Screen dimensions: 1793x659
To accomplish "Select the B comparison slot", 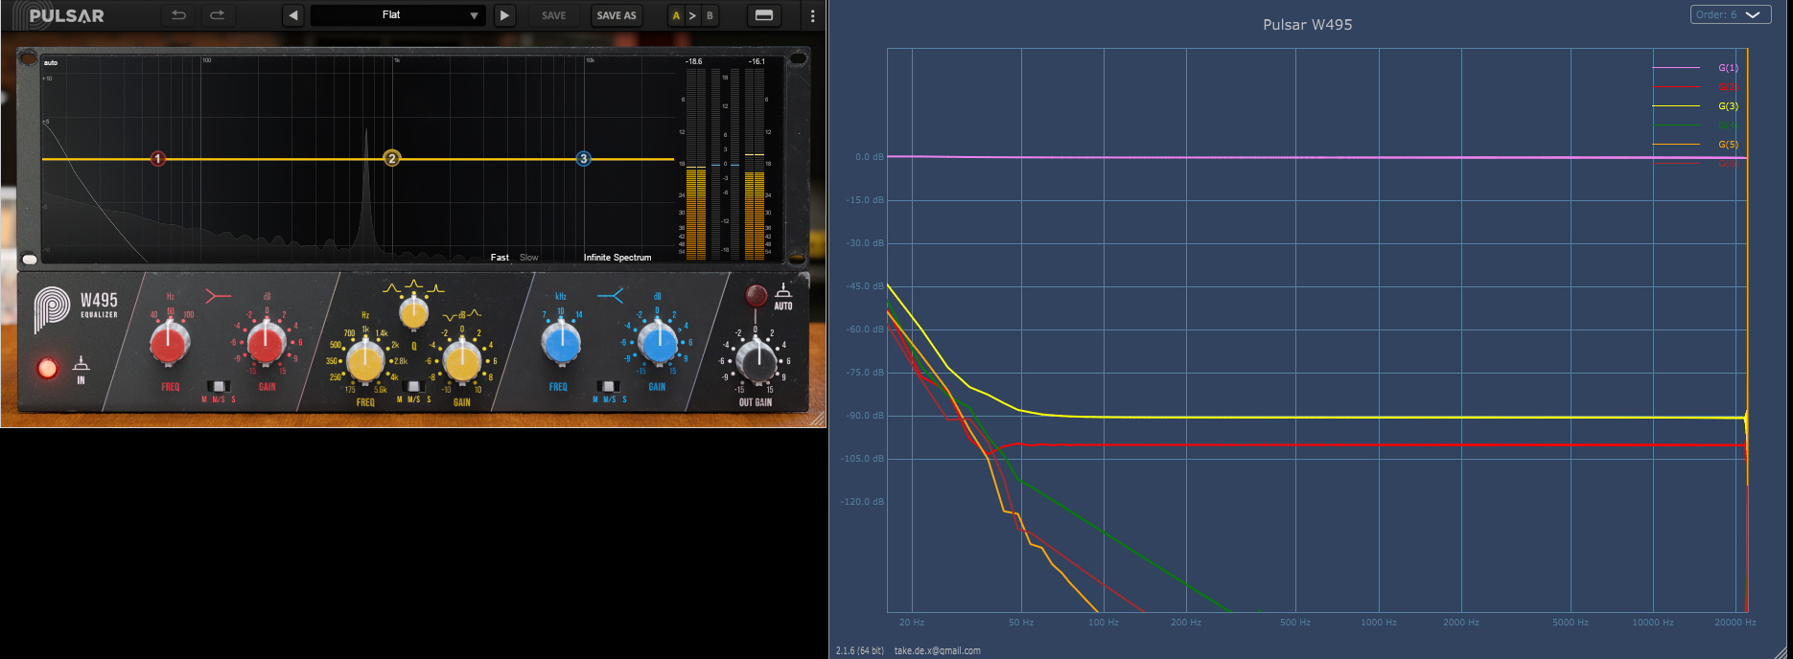I will pos(710,15).
